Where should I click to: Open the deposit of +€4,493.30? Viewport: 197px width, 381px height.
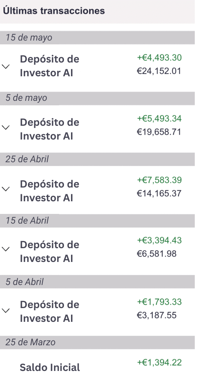tap(97, 68)
